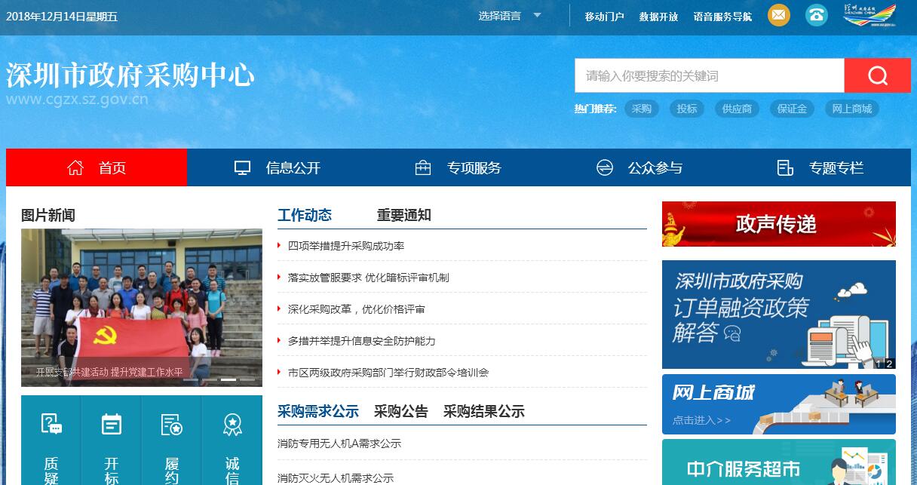Click the 供应商 hot recommendation tag
The image size is (917, 485).
pyautogui.click(x=737, y=109)
